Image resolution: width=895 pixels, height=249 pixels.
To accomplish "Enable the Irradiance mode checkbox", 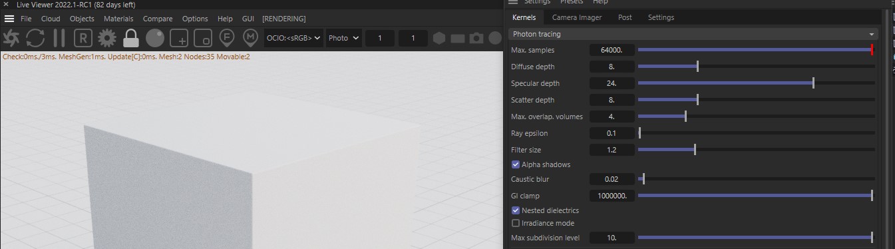I will tap(516, 223).
